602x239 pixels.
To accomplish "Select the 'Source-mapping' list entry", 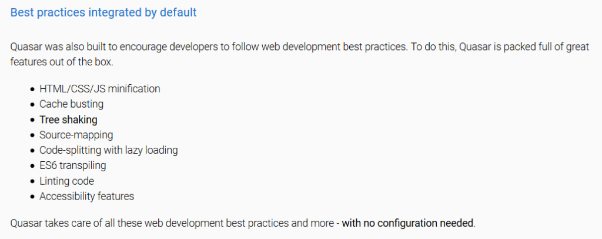I will [x=76, y=135].
